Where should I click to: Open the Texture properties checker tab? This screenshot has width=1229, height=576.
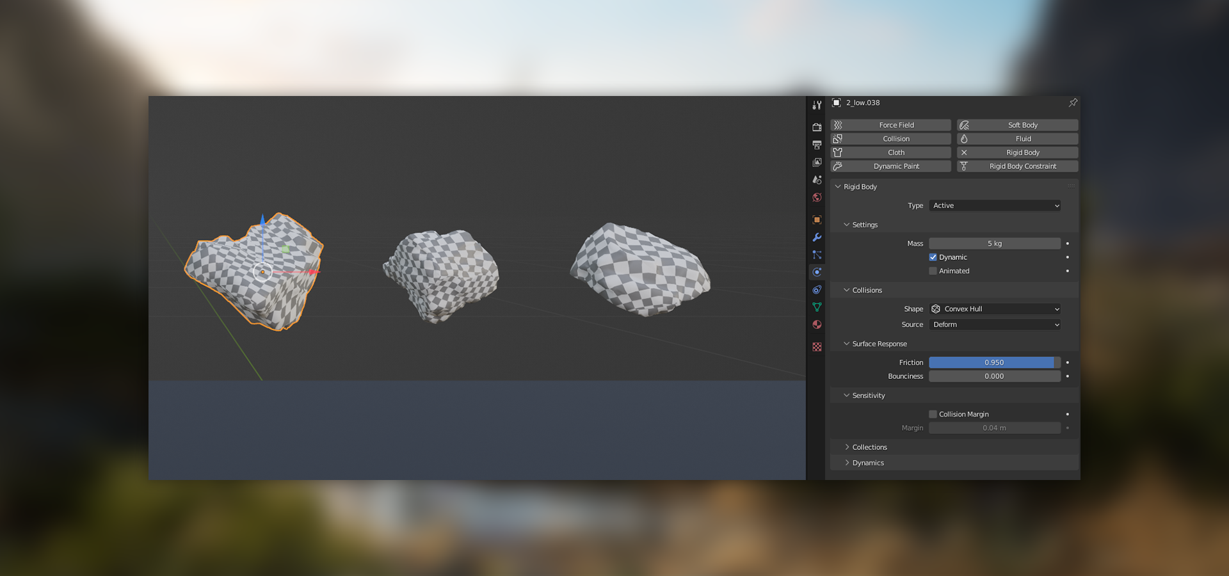point(817,347)
